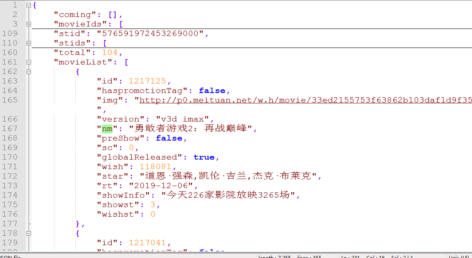Expand the collapsed movieIds array fold
The width and height of the screenshot is (472, 258).
click(x=28, y=24)
